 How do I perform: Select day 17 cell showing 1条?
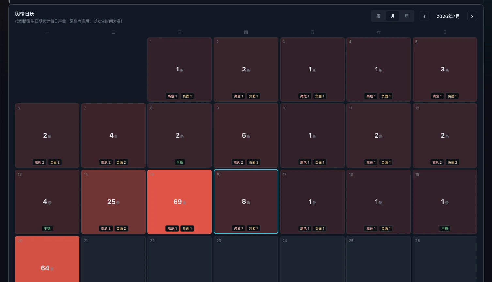312,202
